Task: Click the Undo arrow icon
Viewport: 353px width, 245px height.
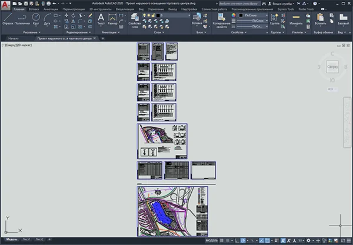Action: 54,4
